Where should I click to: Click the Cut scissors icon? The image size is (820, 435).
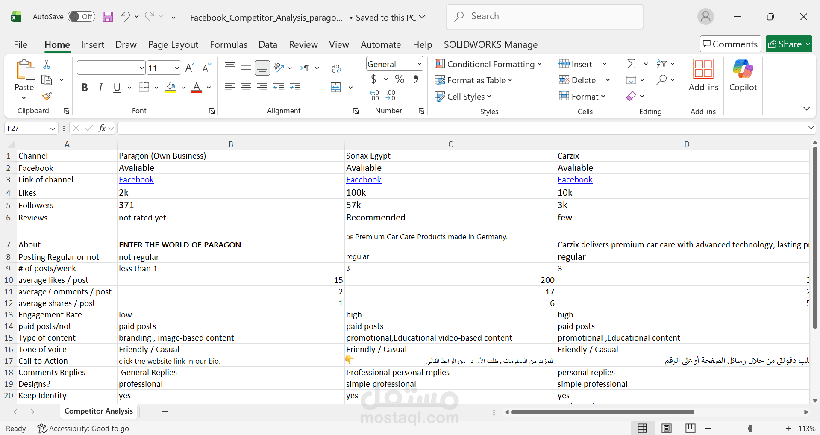pos(47,64)
